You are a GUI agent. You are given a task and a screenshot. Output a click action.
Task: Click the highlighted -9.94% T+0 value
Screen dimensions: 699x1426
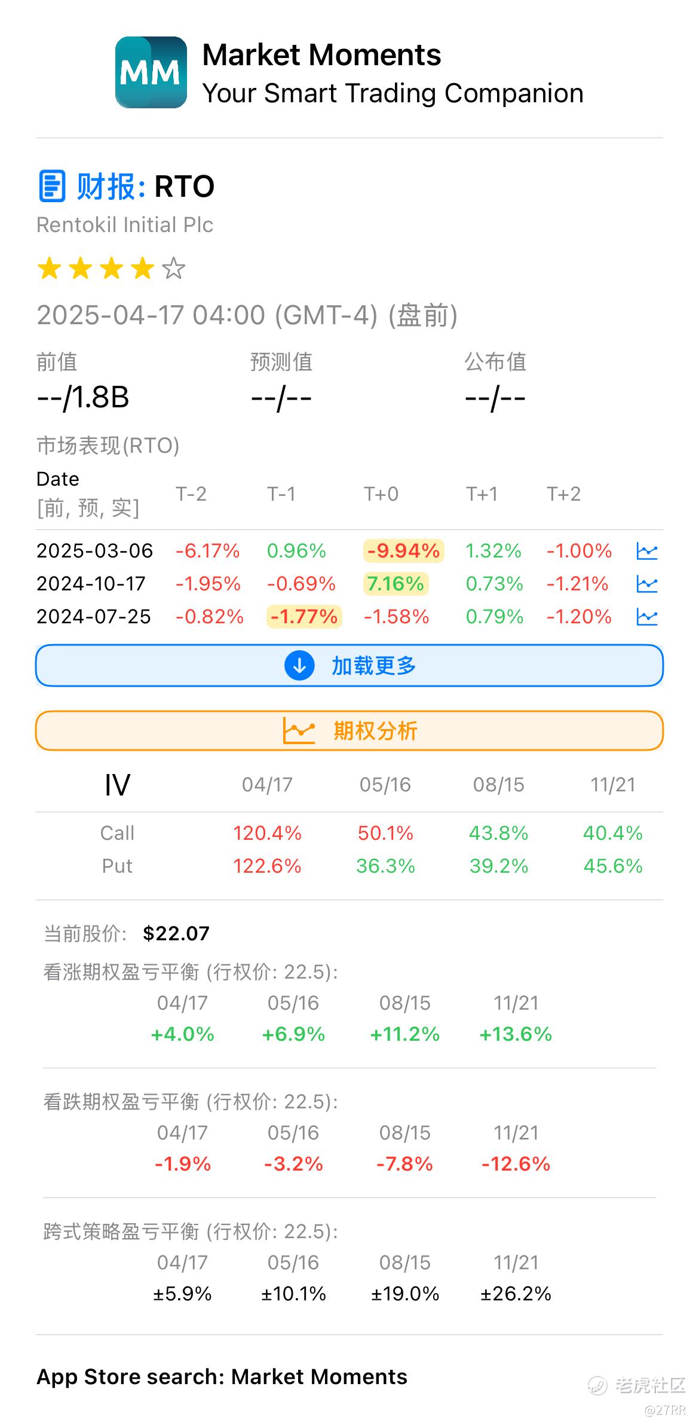pos(403,551)
